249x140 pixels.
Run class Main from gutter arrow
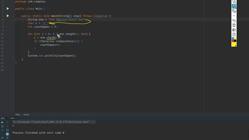click(x=8, y=9)
